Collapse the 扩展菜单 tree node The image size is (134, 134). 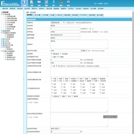(x=1, y=47)
